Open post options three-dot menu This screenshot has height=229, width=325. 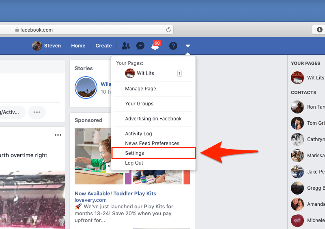tap(58, 135)
